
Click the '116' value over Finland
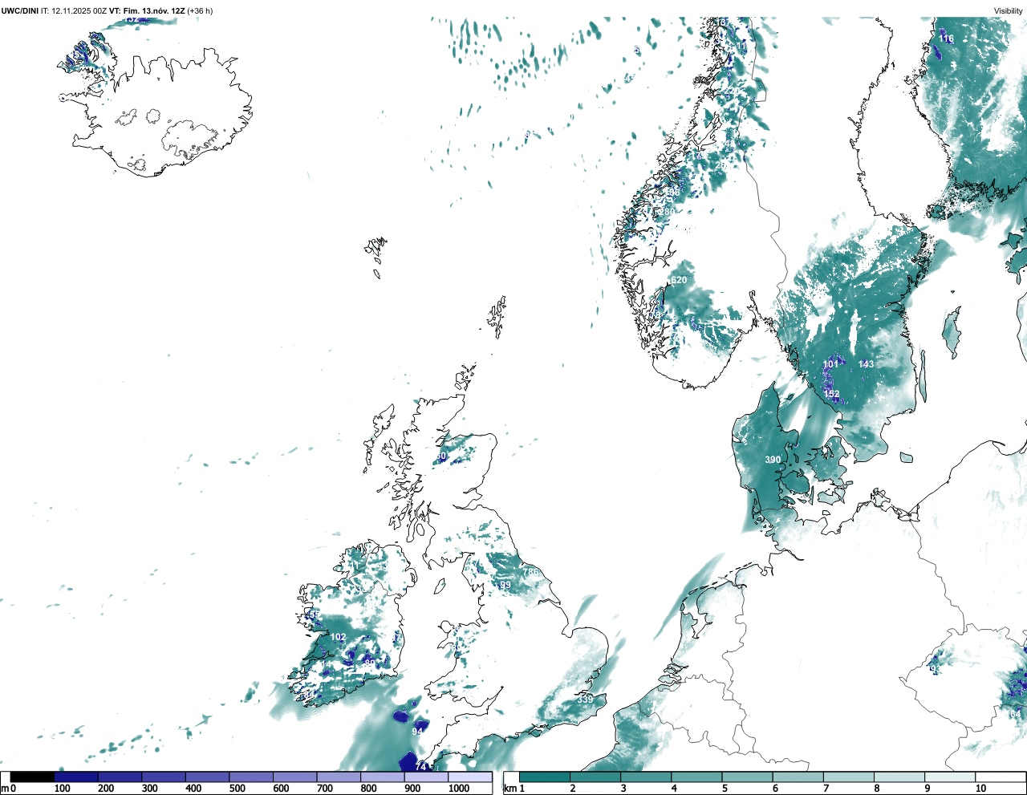[946, 39]
